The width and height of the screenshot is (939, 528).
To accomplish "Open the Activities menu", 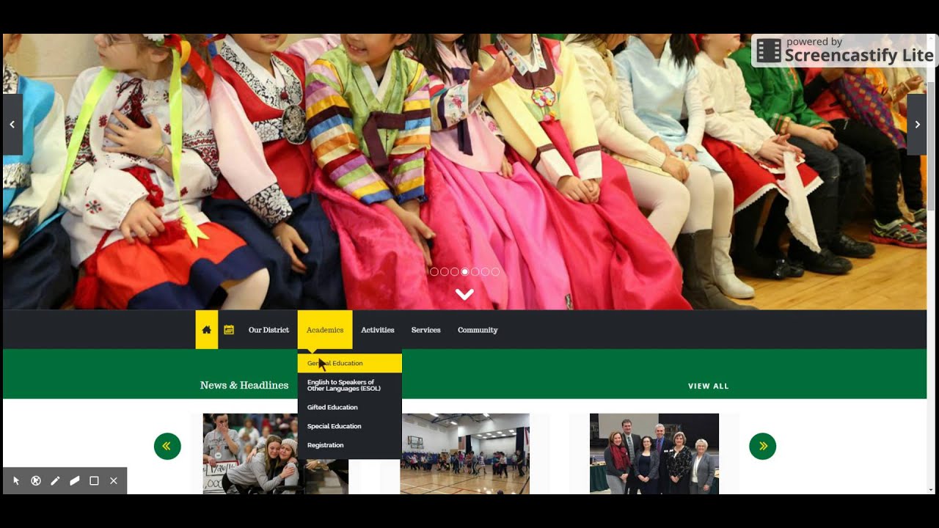I will pos(378,330).
